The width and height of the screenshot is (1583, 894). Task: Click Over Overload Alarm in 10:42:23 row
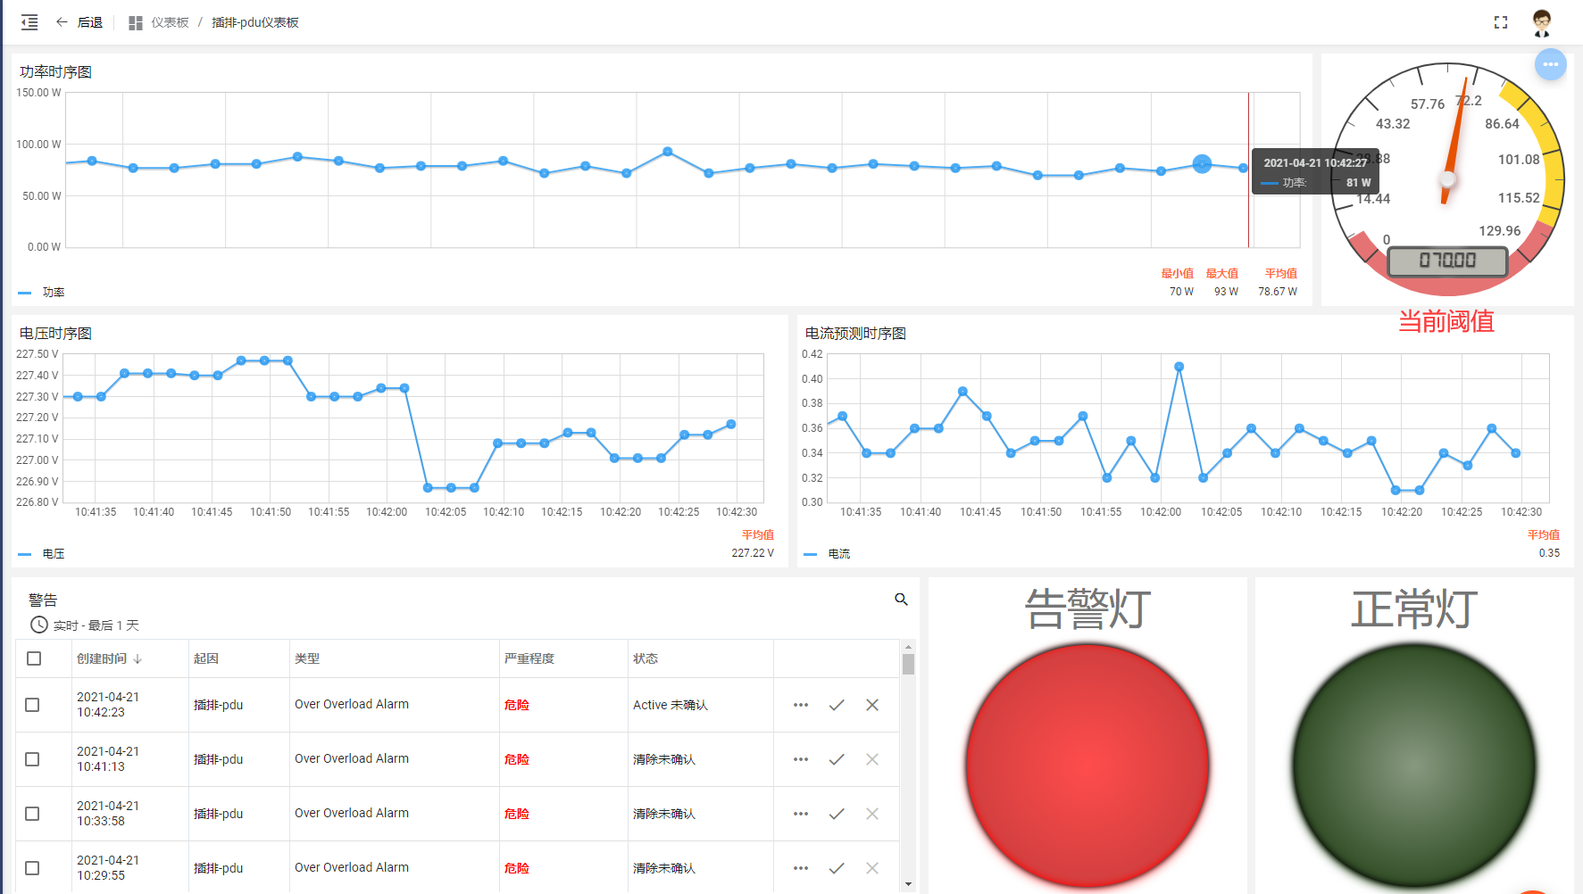(x=352, y=704)
